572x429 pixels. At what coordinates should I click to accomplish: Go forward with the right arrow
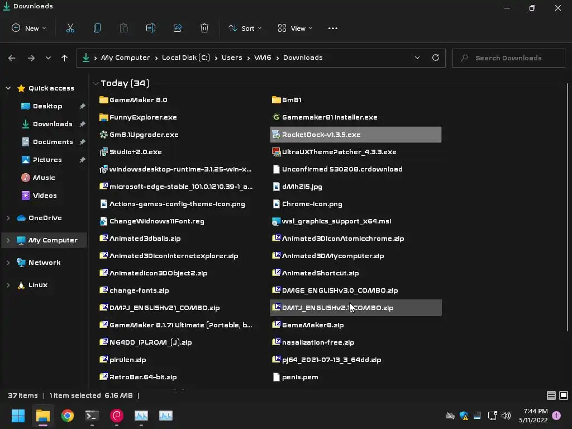coord(31,58)
